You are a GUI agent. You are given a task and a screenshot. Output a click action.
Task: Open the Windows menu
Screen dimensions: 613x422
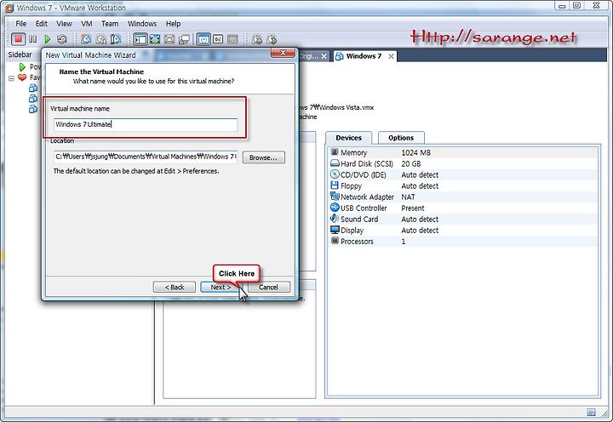click(x=142, y=24)
